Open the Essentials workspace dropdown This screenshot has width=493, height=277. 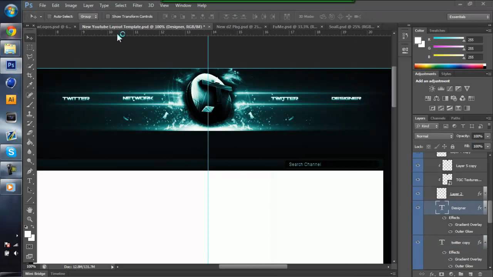point(469,17)
